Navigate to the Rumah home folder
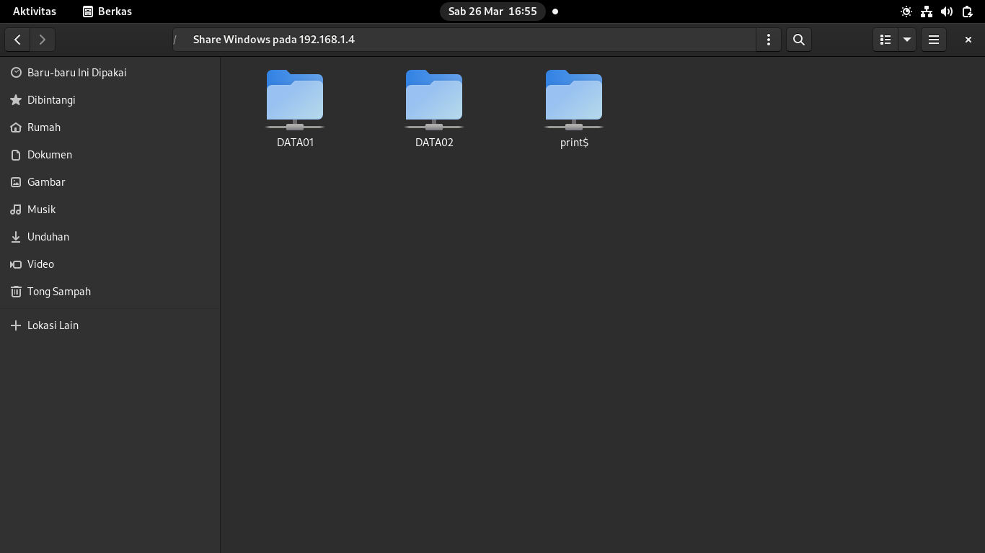The image size is (985, 553). coord(110,127)
